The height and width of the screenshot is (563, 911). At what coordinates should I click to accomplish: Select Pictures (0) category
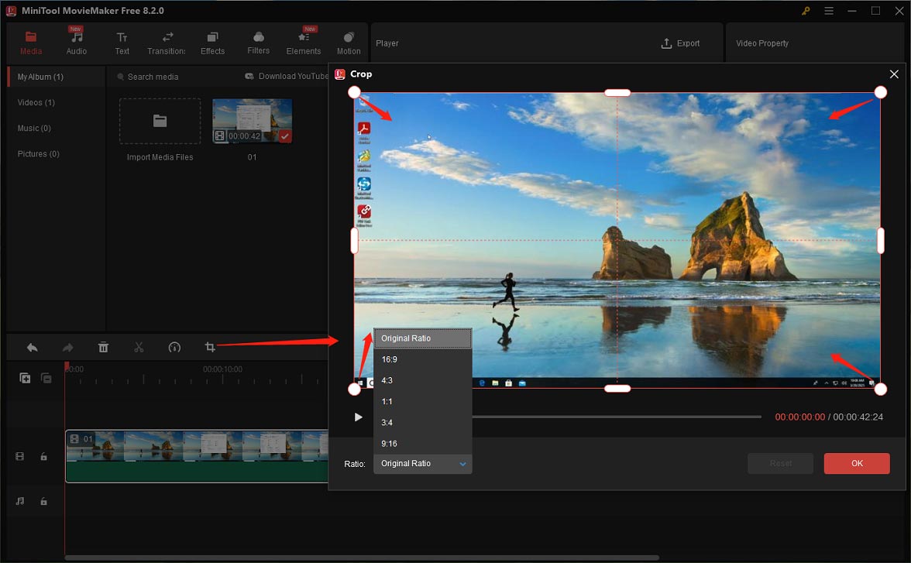point(39,154)
